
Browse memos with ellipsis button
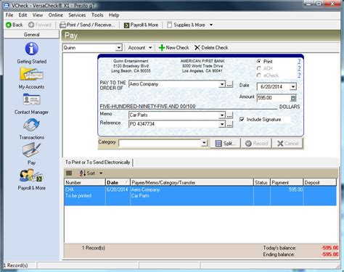click(229, 115)
